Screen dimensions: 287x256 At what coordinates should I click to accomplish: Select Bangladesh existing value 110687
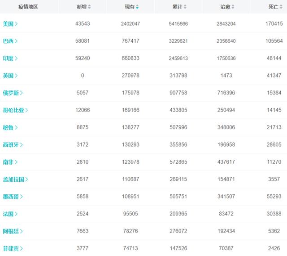[130, 179]
